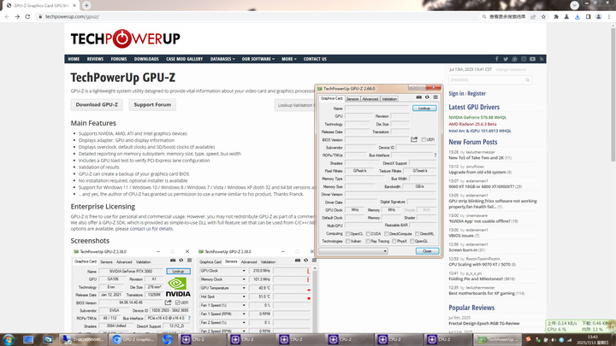
Task: Open GPU Clock sensor dropdown in screenshot
Action: [244, 271]
